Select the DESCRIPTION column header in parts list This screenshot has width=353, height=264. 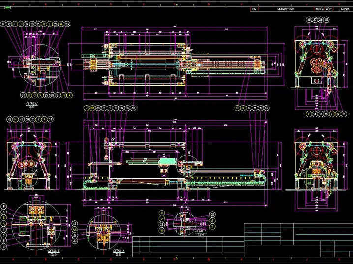click(286, 9)
